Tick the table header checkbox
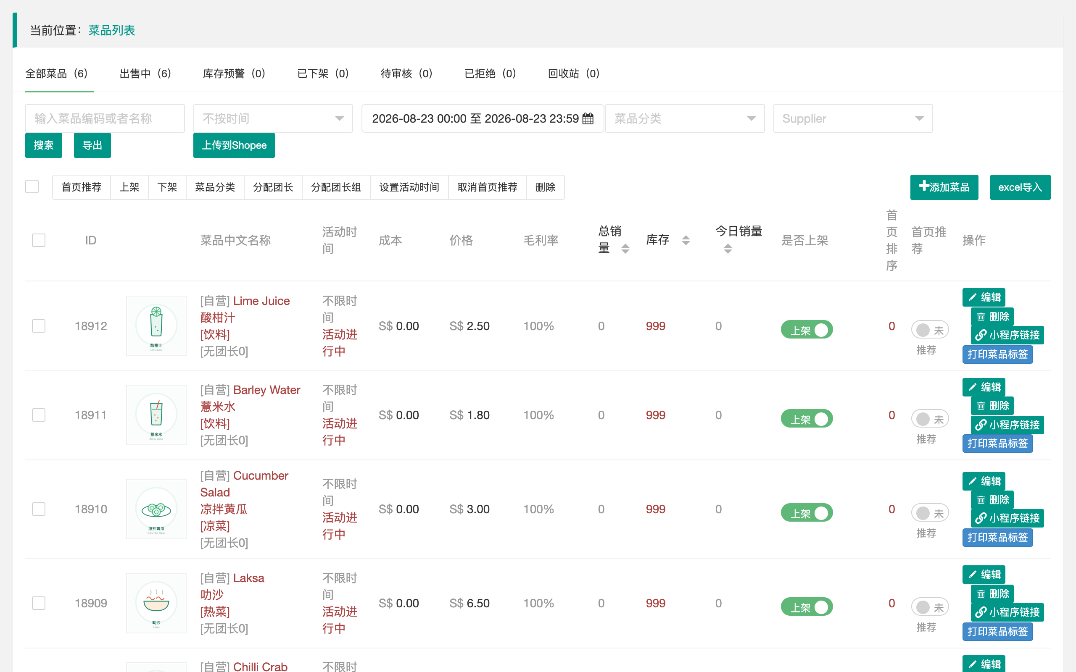The image size is (1076, 672). point(39,240)
